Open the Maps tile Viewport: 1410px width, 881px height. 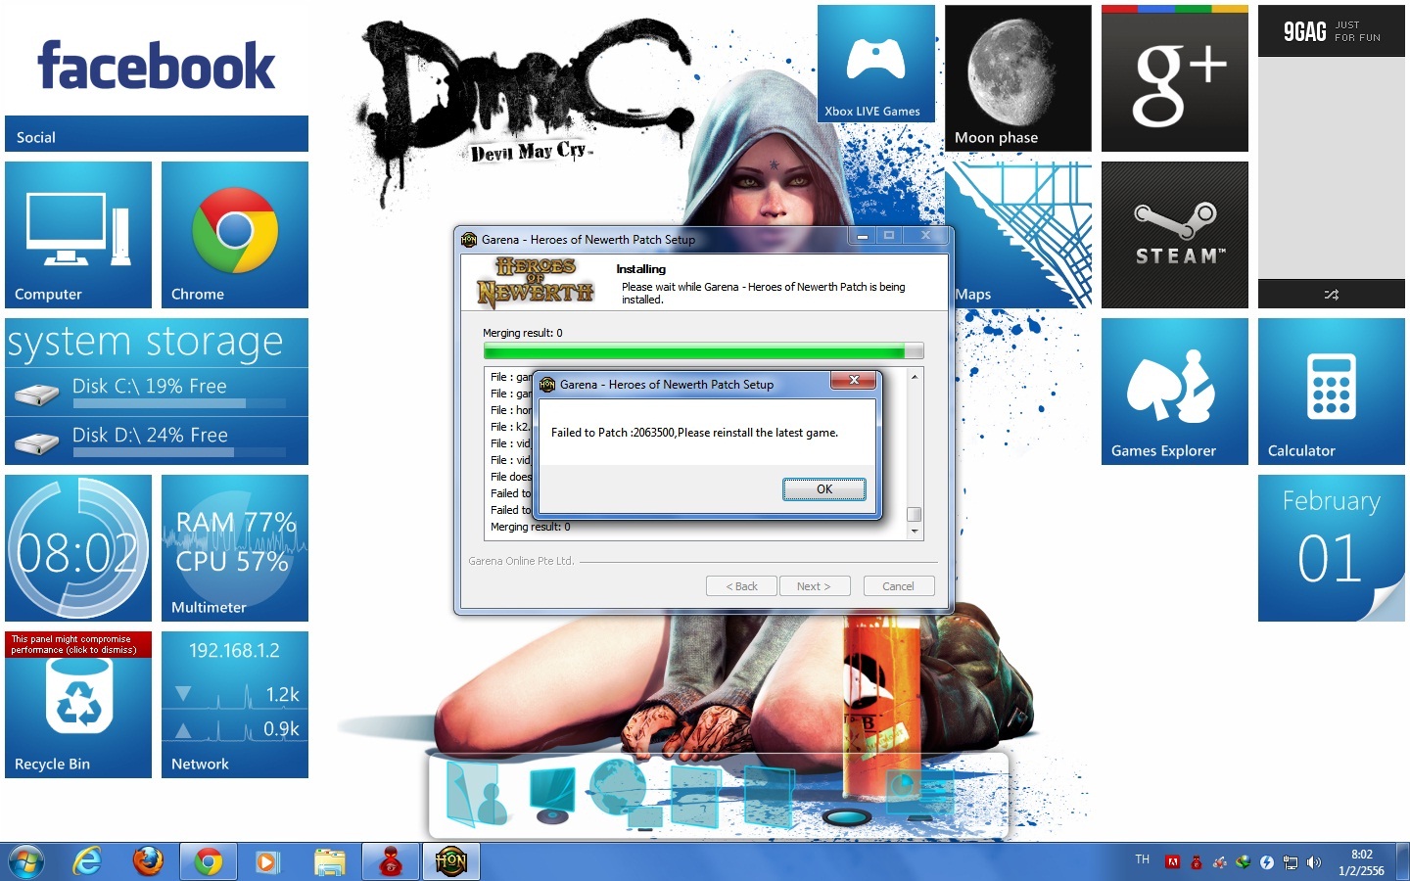point(1018,235)
